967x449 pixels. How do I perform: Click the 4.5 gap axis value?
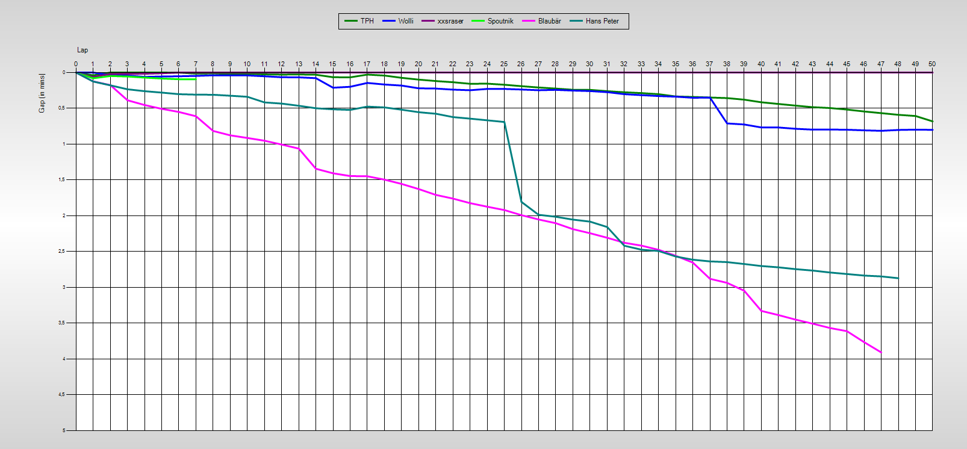pos(61,394)
